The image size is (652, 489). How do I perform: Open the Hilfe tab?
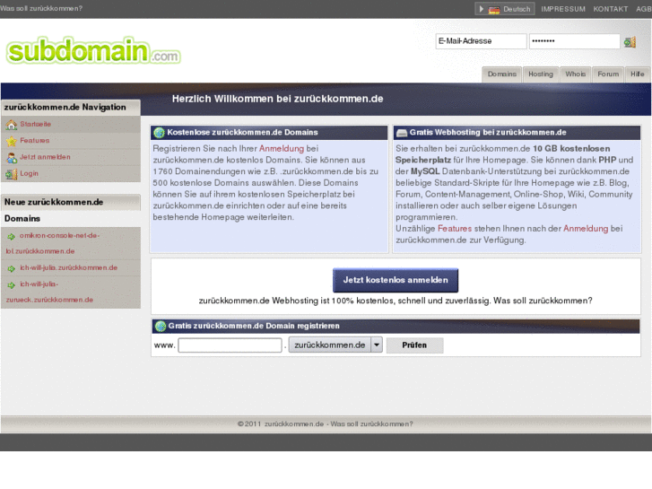coord(637,74)
